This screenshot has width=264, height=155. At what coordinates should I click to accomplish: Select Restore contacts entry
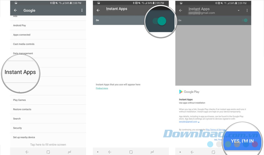pos(48,109)
